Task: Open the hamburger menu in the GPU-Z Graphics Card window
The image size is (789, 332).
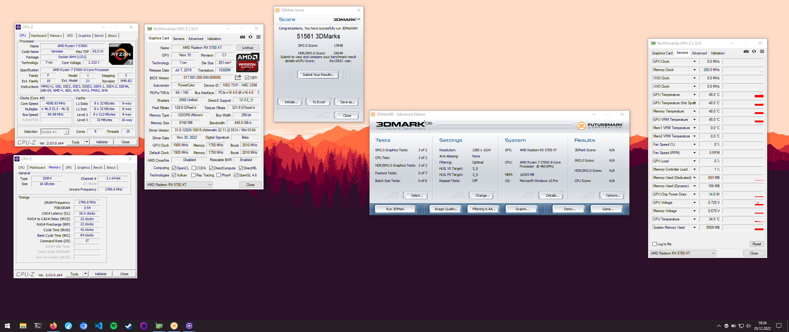Action: (x=258, y=37)
